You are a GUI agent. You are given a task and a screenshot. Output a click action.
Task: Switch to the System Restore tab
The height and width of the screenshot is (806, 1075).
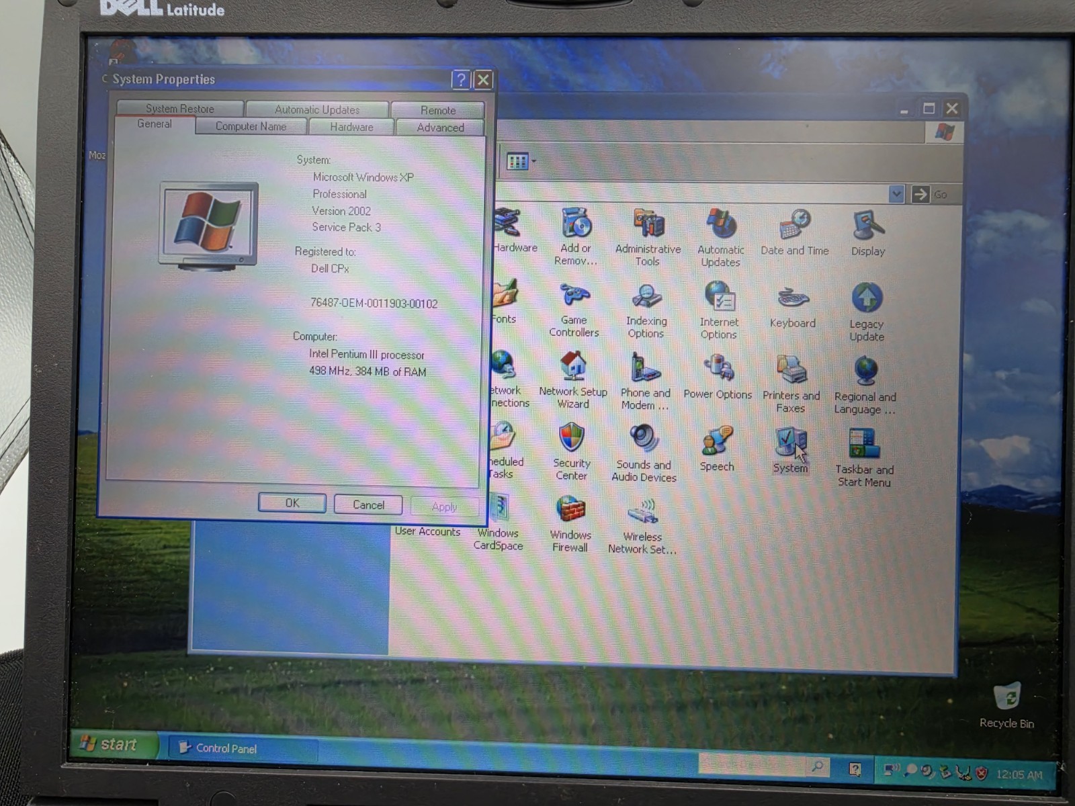pyautogui.click(x=179, y=108)
